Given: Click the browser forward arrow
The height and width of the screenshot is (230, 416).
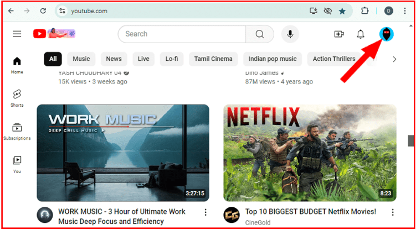Looking at the screenshot, I should pos(27,11).
